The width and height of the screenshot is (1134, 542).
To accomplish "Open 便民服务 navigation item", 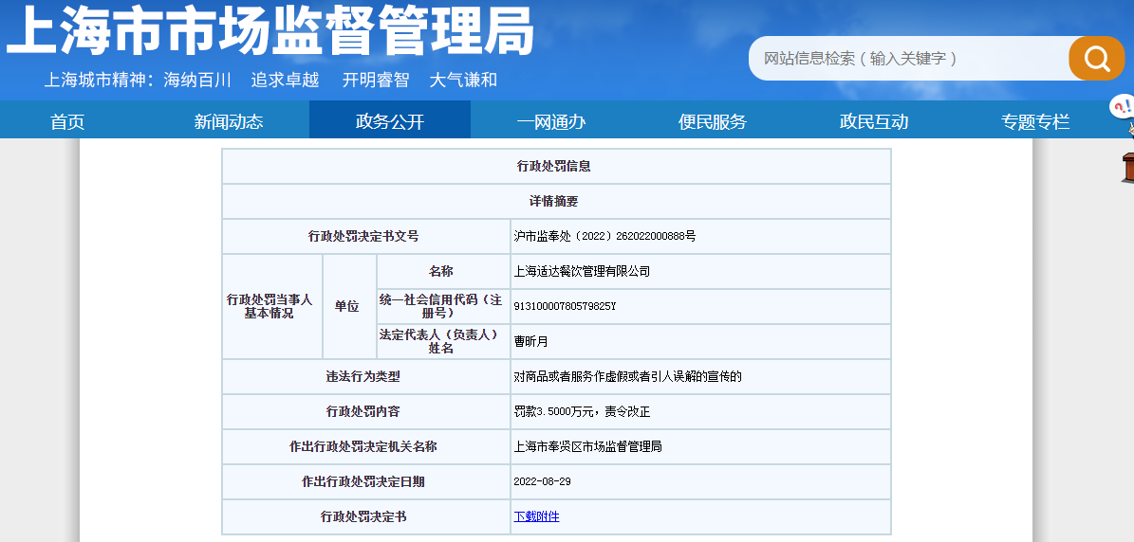I will pos(713,121).
